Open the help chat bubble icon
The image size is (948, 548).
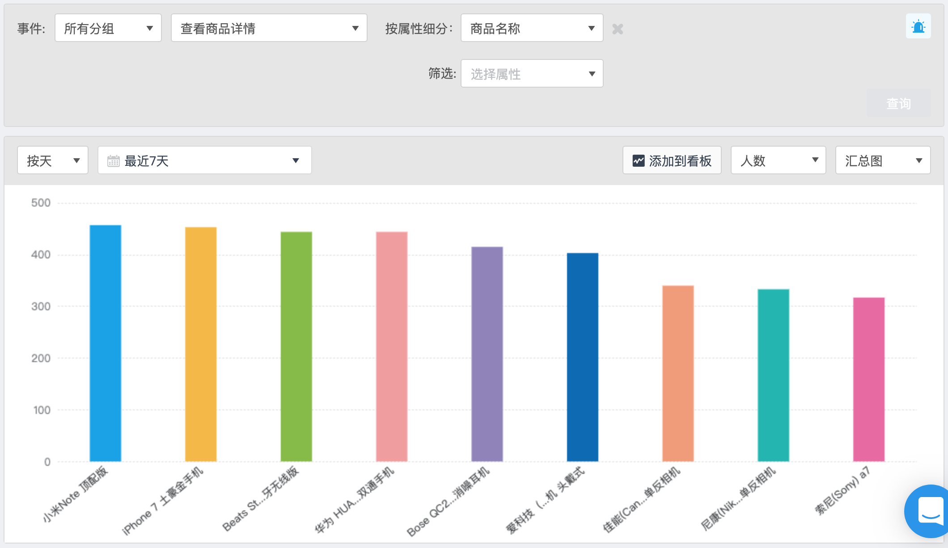point(930,511)
